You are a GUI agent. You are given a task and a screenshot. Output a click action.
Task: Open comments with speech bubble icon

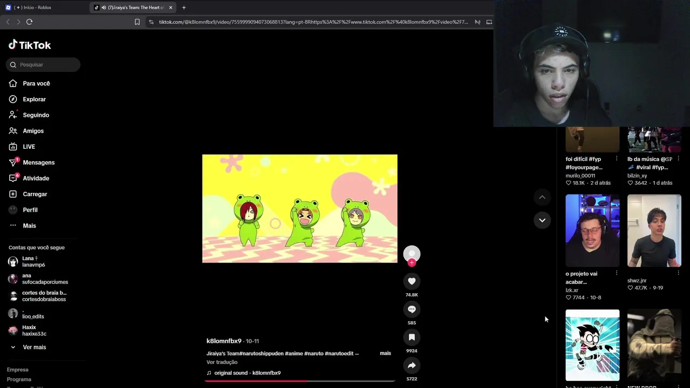[x=412, y=309]
